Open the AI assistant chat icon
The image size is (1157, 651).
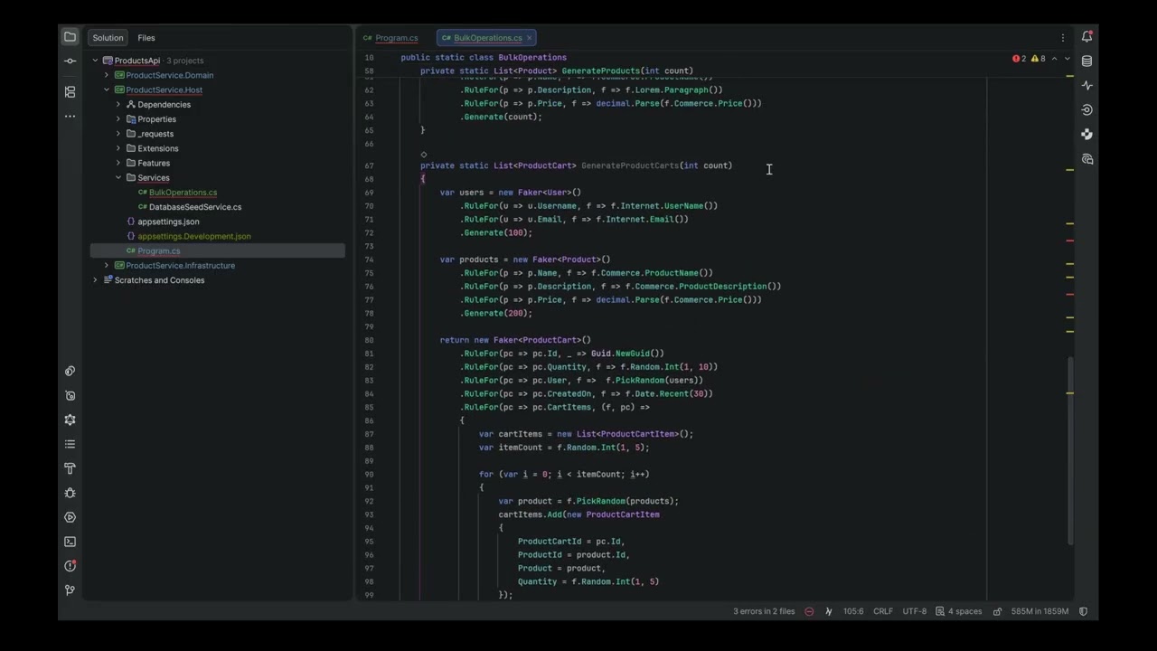coord(1086,159)
